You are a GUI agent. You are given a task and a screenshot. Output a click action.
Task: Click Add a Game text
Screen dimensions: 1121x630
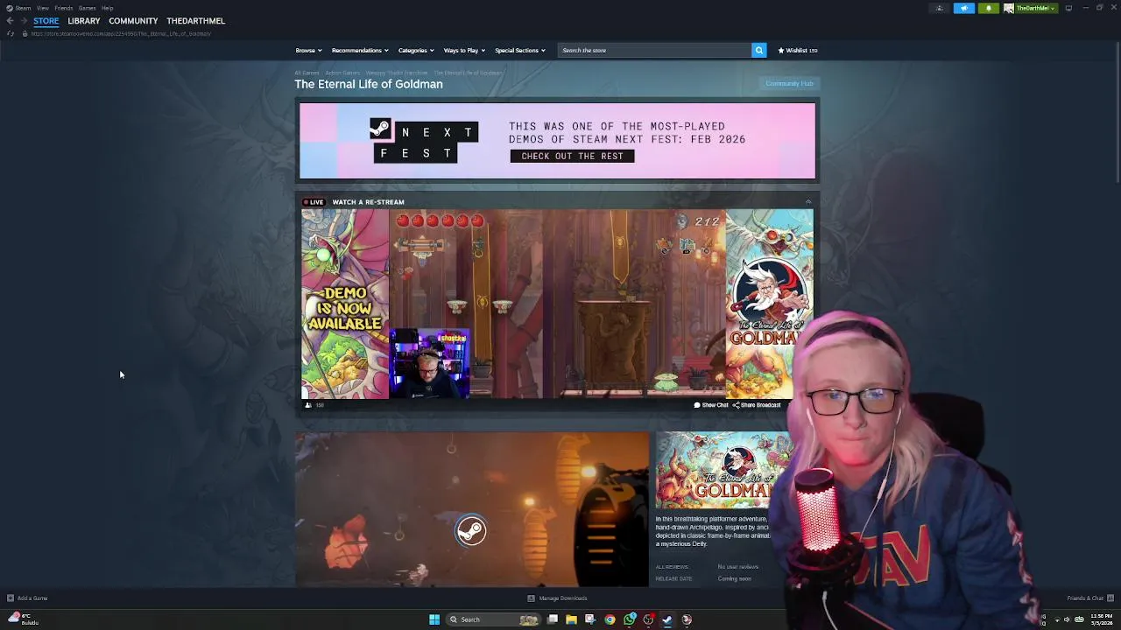(x=32, y=598)
